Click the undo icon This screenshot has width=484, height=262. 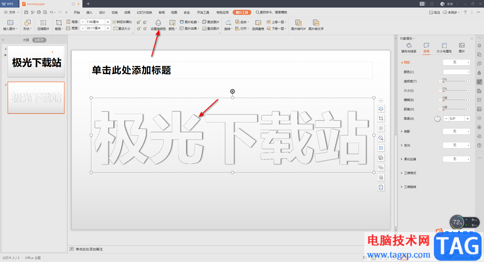pyautogui.click(x=51, y=12)
